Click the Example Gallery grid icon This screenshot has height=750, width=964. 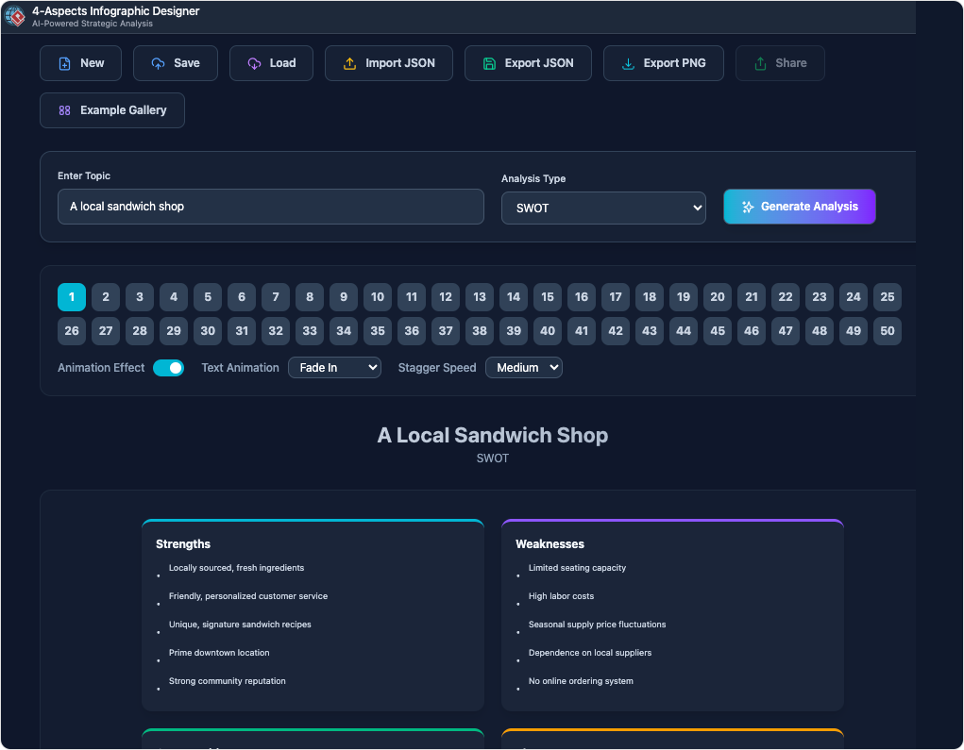64,110
